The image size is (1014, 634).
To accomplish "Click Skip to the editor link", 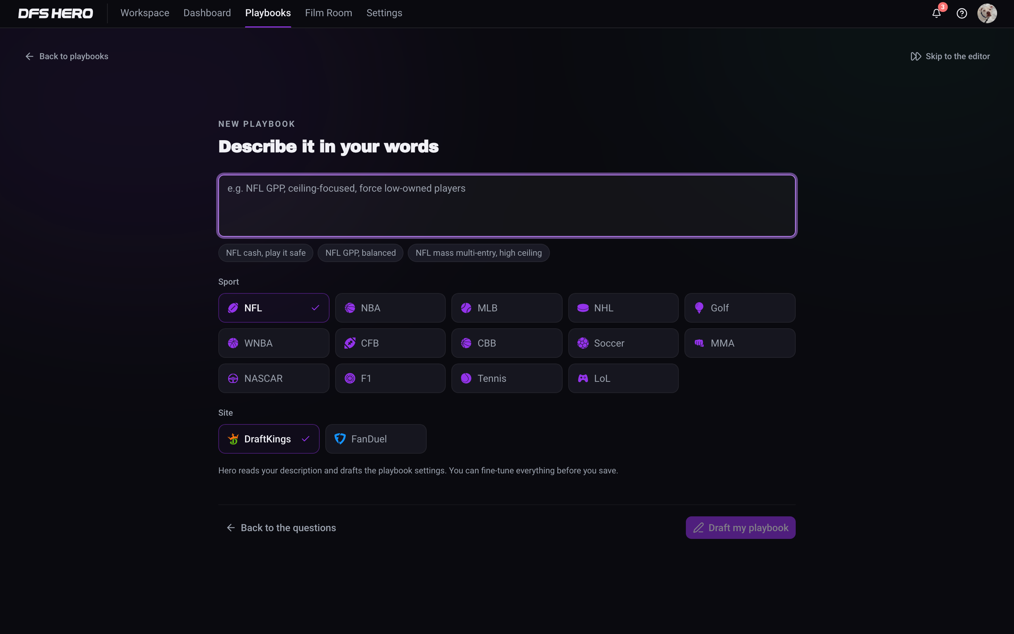I will click(x=950, y=56).
